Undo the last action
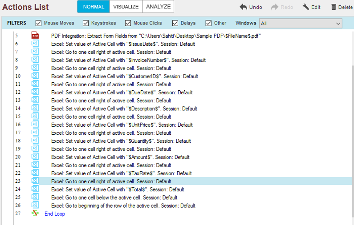This screenshot has height=225, width=354. point(251,7)
